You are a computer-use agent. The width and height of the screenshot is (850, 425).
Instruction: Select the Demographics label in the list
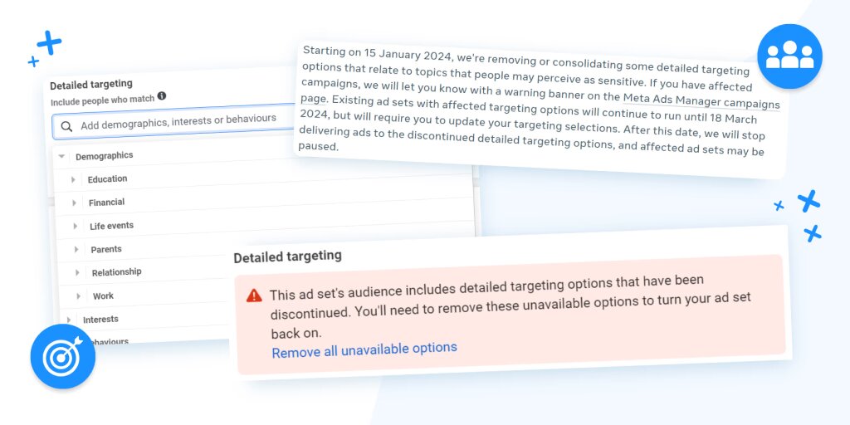coord(104,156)
